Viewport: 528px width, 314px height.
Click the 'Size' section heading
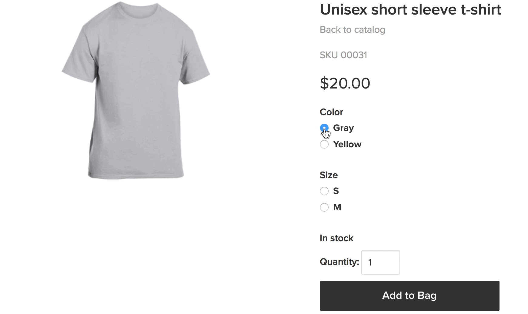point(329,175)
